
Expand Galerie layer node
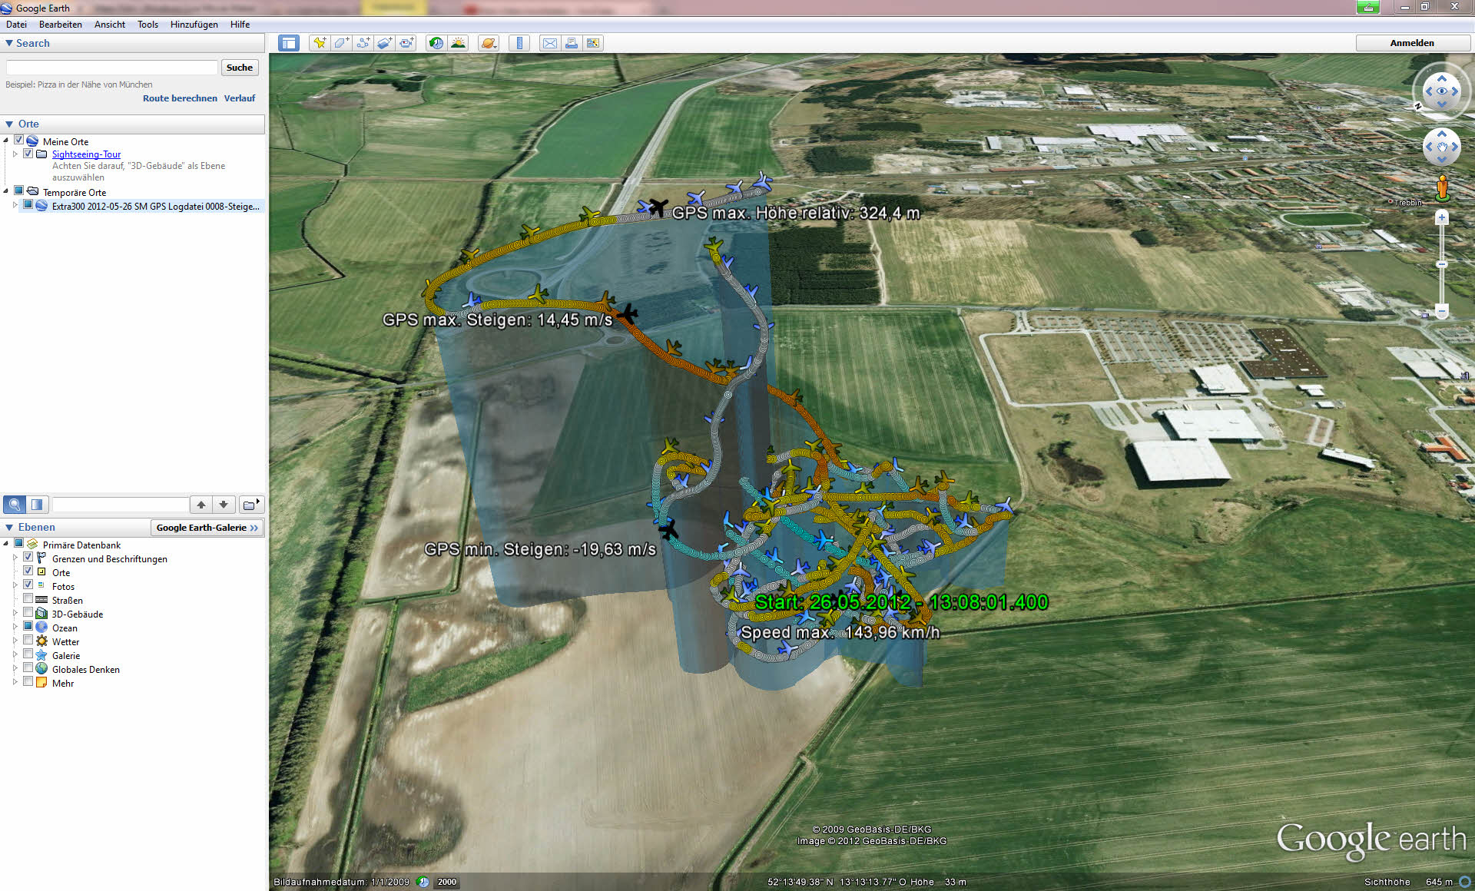click(15, 654)
